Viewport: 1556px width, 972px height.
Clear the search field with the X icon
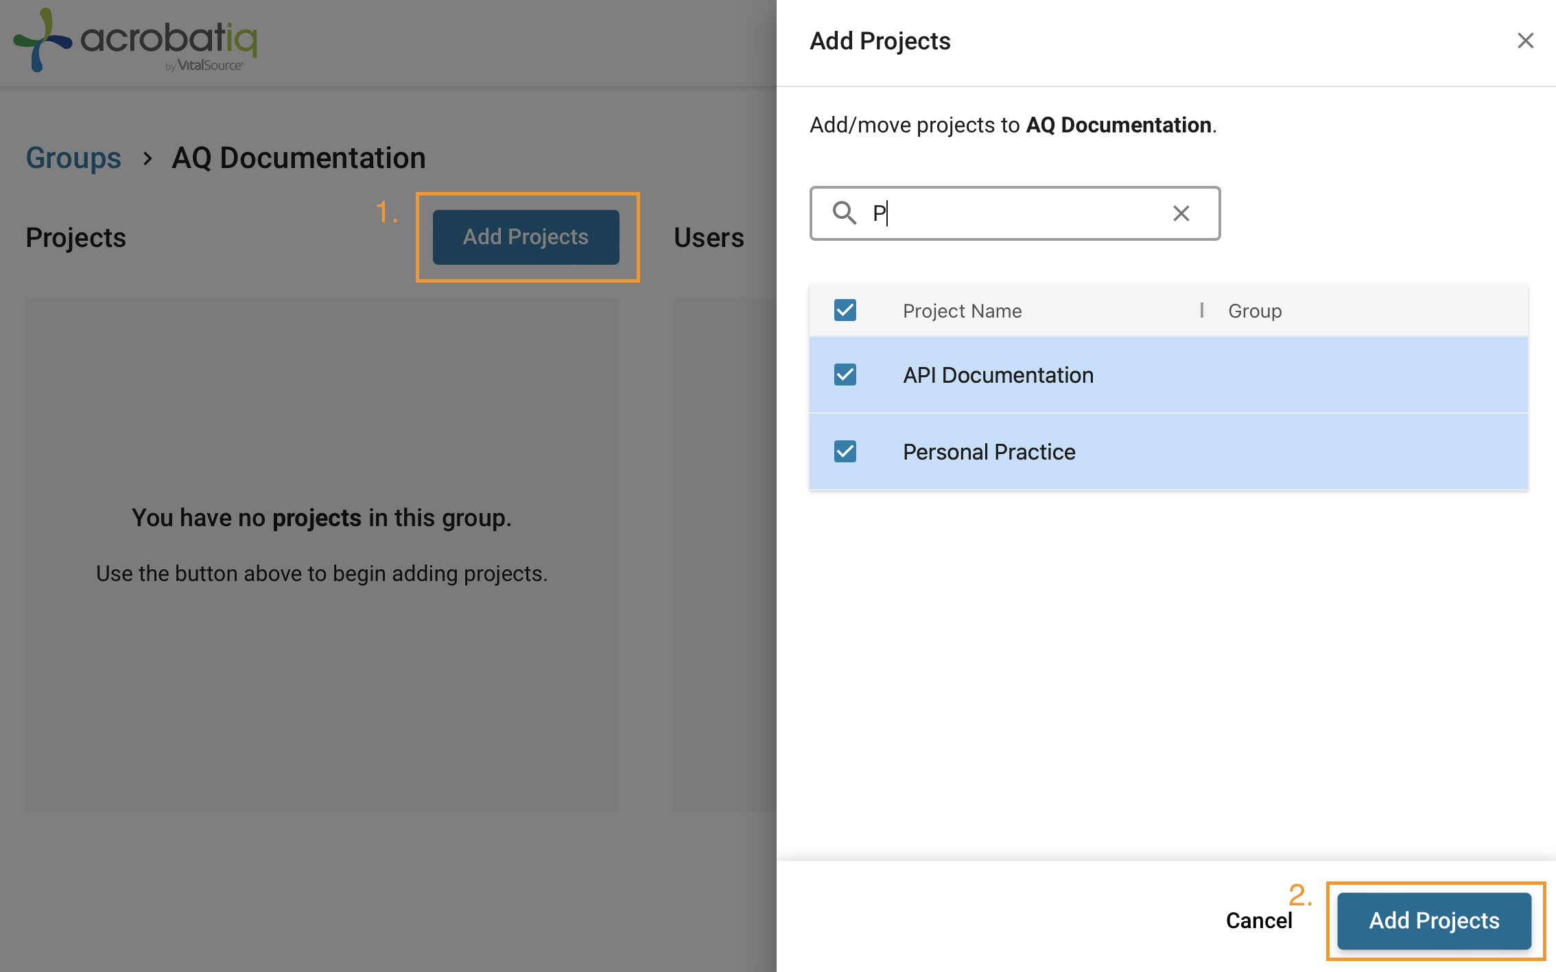coord(1181,213)
